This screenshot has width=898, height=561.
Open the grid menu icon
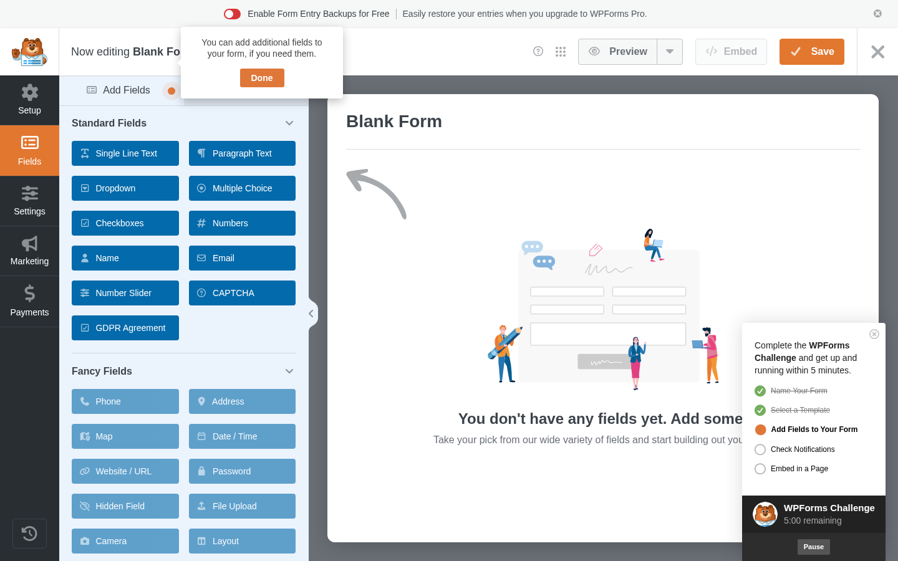tap(561, 52)
